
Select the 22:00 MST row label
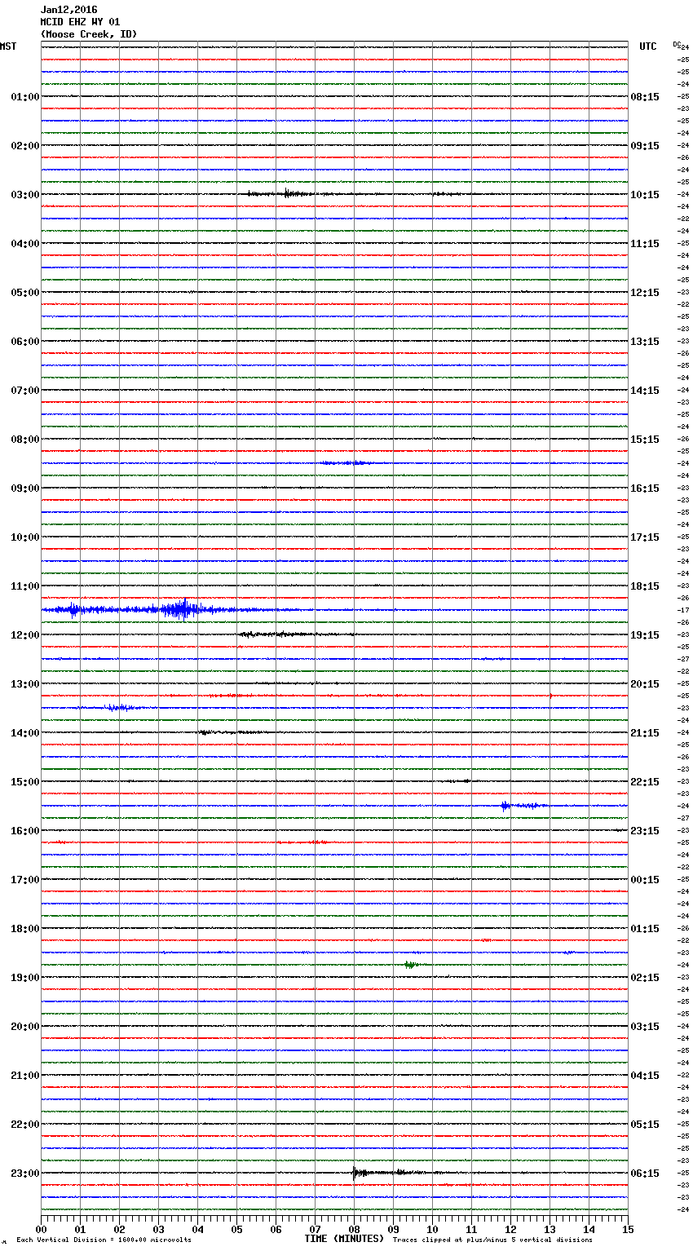click(25, 1125)
